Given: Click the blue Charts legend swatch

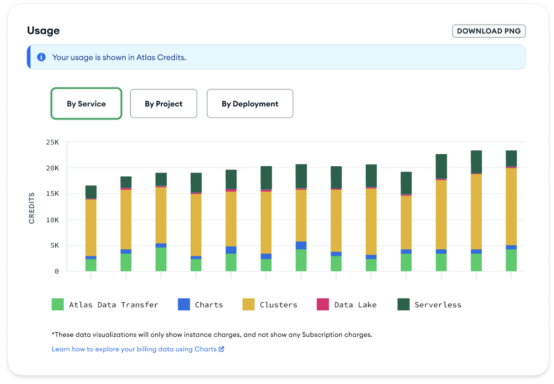Looking at the screenshot, I should click(x=183, y=304).
